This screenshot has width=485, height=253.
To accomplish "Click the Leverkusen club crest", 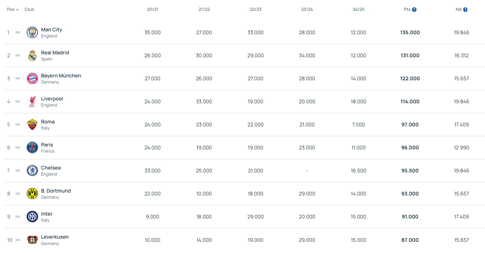I will [32, 240].
